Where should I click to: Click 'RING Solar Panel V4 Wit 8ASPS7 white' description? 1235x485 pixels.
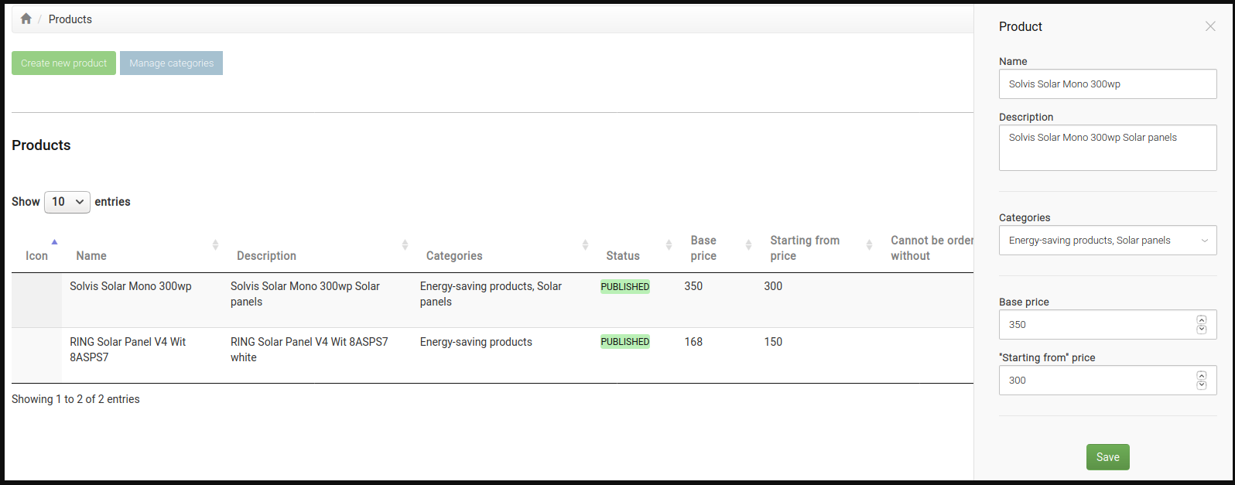coord(310,350)
